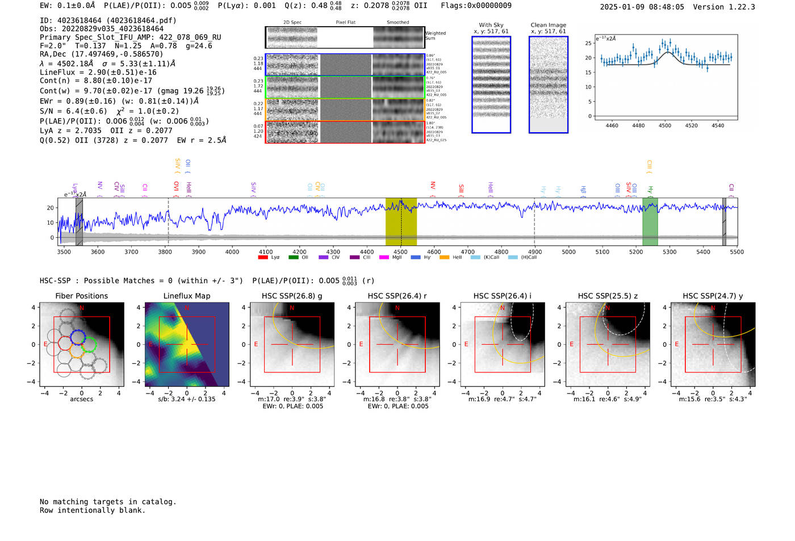Open the Clean Image fiber panel
795x541 pixels.
(549, 85)
